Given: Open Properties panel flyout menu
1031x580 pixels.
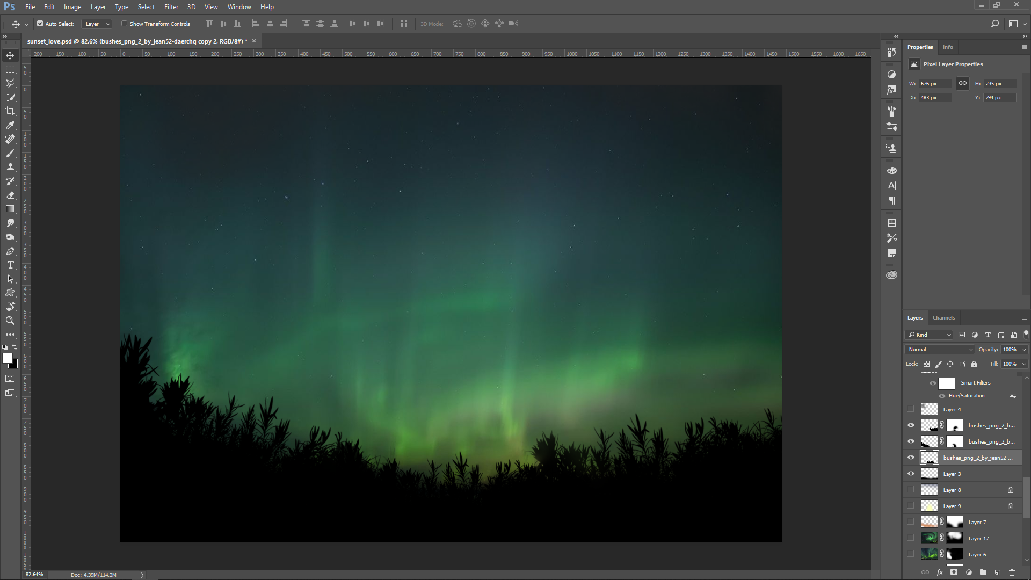Looking at the screenshot, I should coord(1024,47).
